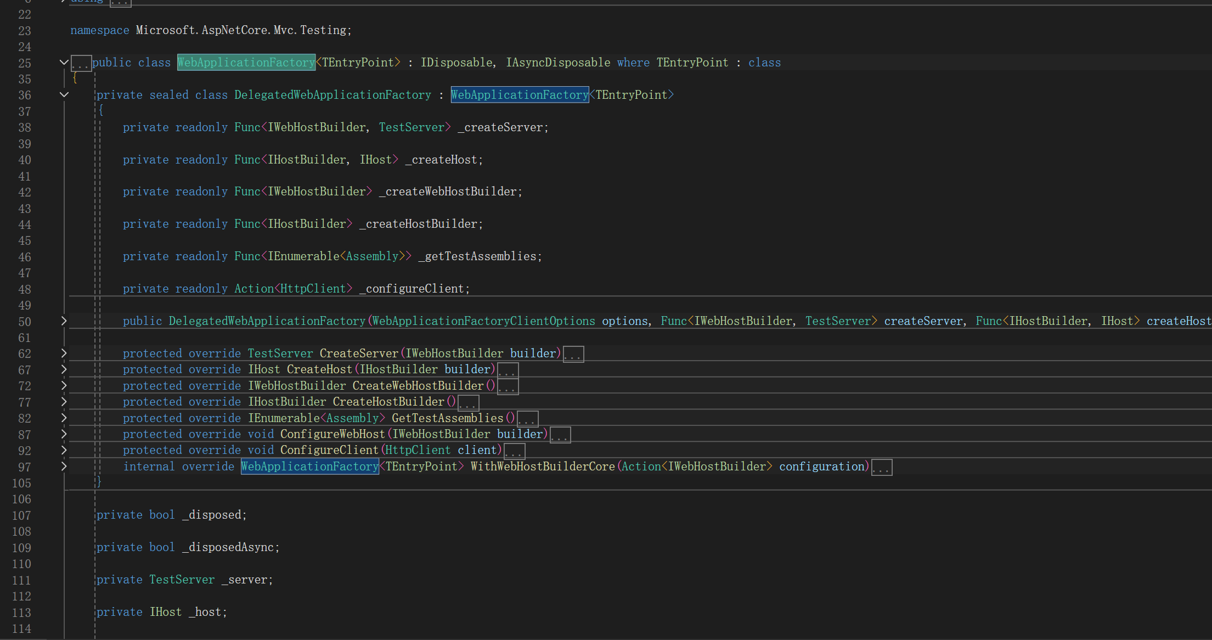
Task: Expand the DelegatedWebApplicationFactory constructor on line 50
Action: pos(64,321)
